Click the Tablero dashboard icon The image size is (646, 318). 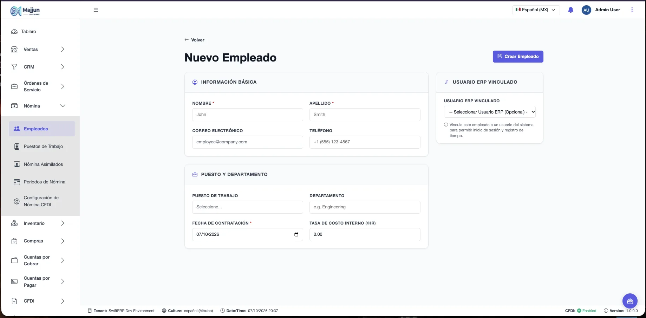tap(14, 32)
